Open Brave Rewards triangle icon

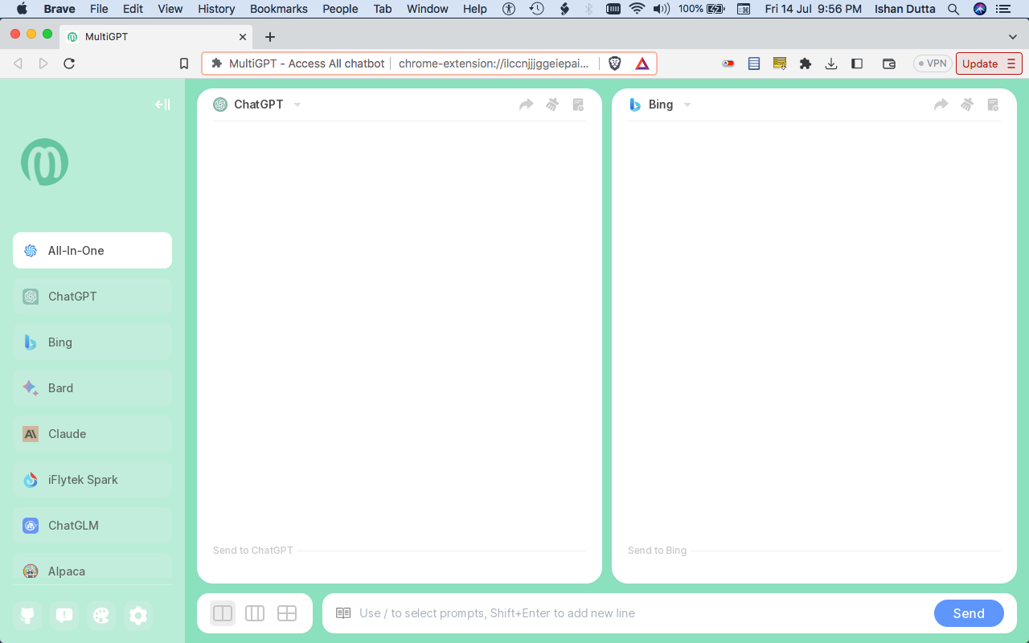tap(642, 63)
